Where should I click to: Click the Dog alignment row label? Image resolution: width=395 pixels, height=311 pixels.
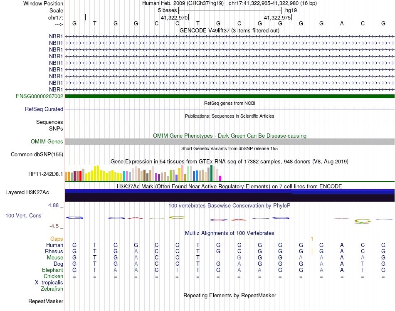(58, 264)
